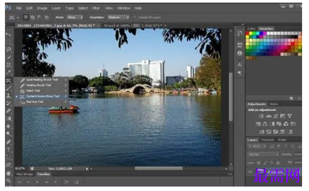Toggle Lock all padlock icon

click(x=278, y=163)
